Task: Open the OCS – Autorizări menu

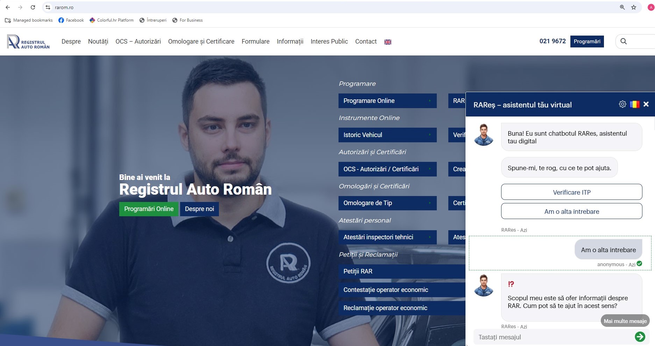Action: click(138, 42)
